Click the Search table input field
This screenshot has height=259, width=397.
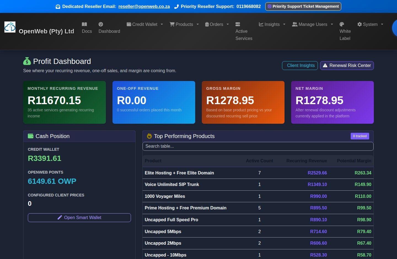point(258,146)
